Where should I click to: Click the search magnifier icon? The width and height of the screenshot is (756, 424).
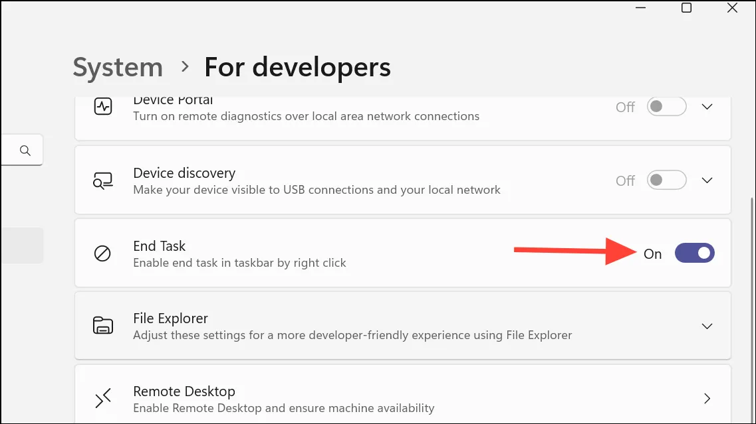pos(25,151)
